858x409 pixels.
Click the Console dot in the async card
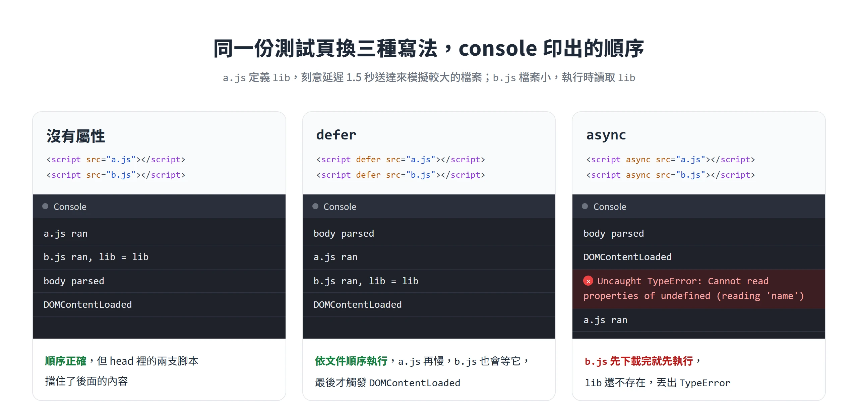tap(585, 206)
